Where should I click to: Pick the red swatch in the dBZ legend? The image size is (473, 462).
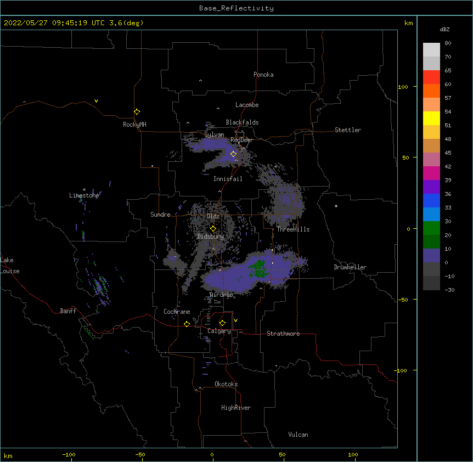[x=431, y=77]
